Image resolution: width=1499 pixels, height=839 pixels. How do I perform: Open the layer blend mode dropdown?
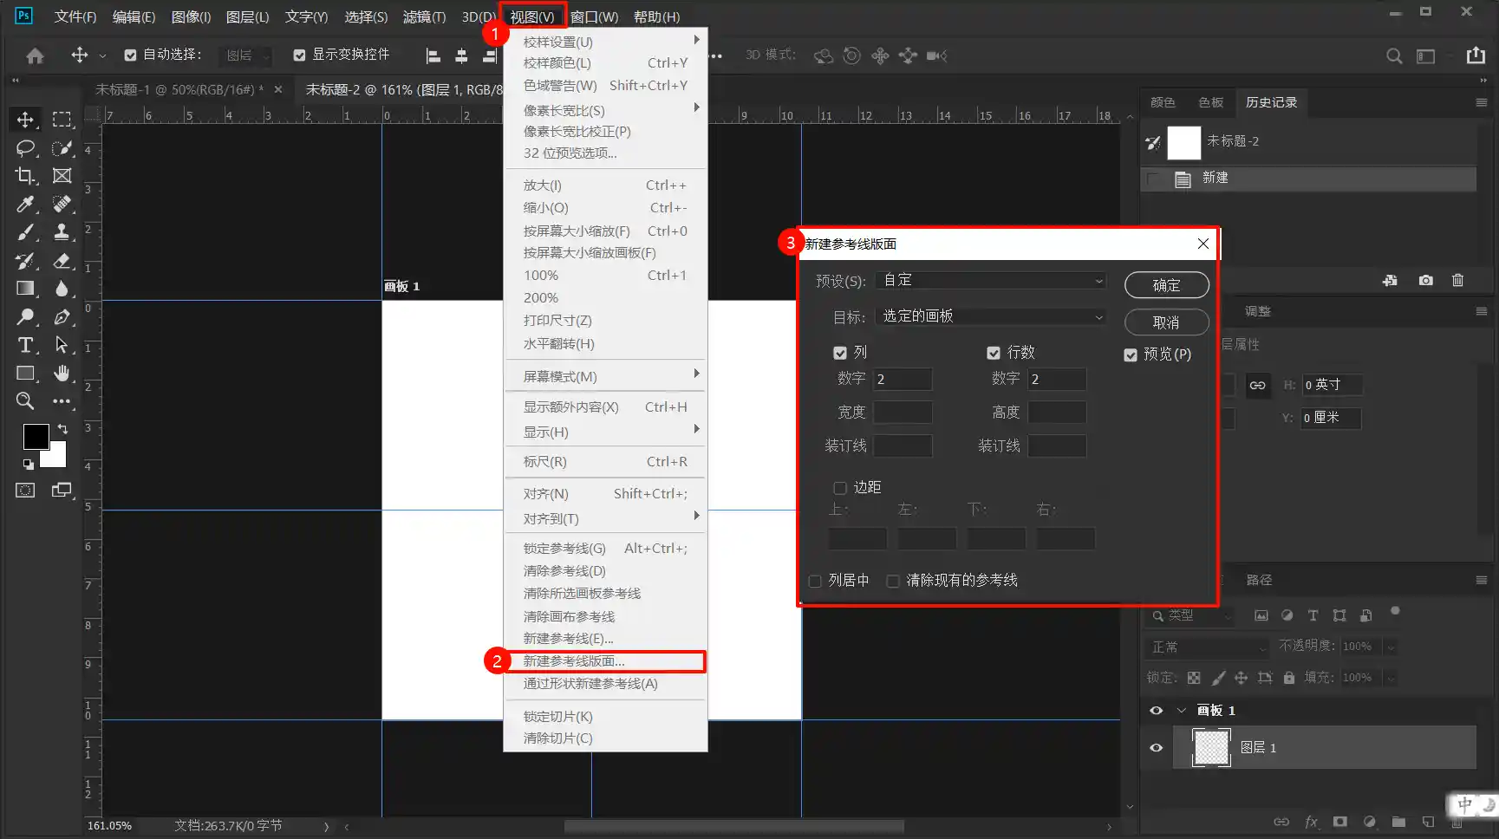point(1208,647)
